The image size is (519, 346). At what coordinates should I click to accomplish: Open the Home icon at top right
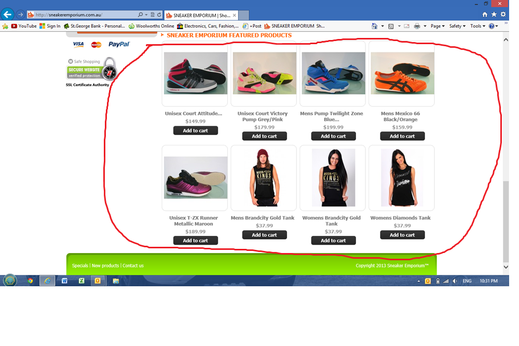click(485, 14)
